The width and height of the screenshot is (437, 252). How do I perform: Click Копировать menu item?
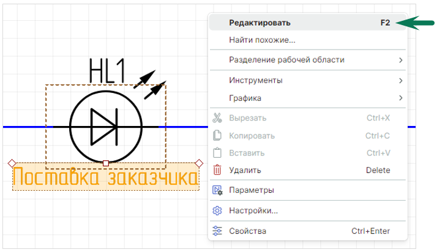tap(308, 136)
